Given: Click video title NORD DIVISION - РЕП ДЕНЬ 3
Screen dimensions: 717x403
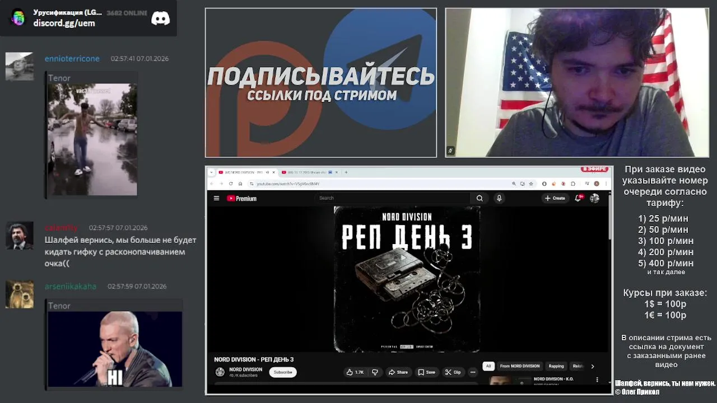Looking at the screenshot, I should tap(254, 359).
